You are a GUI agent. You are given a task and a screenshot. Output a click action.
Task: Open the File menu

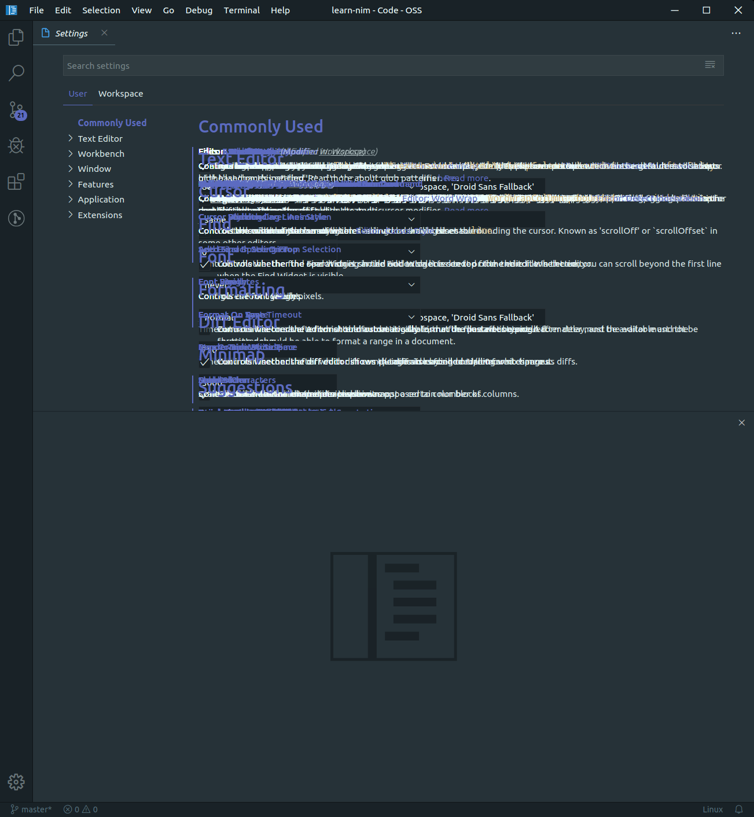(x=36, y=10)
